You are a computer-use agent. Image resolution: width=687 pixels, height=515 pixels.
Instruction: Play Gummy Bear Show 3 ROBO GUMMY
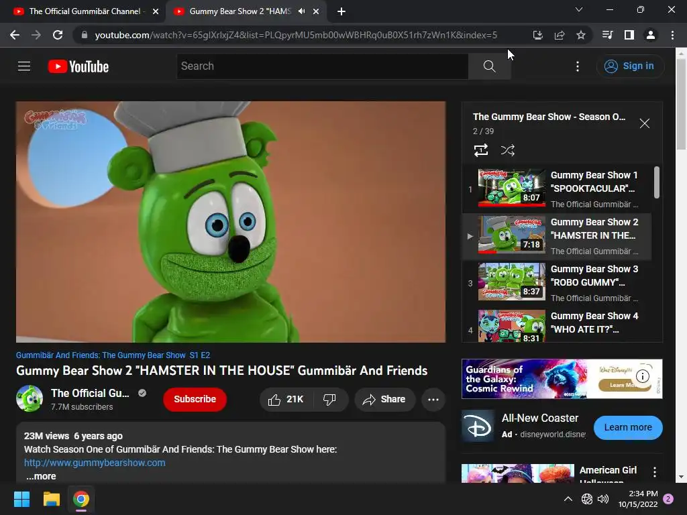click(557, 283)
